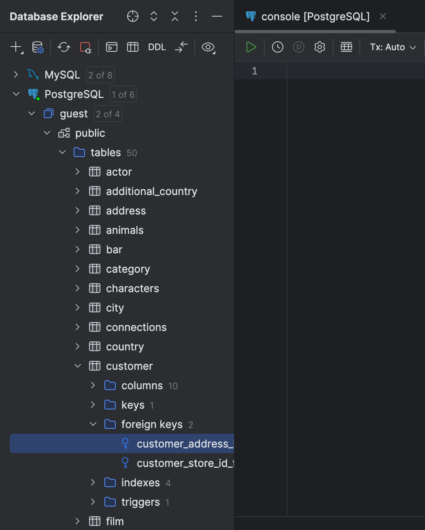The width and height of the screenshot is (425, 530).
Task: Collapse the PostgreSQL connection node
Action: [16, 94]
